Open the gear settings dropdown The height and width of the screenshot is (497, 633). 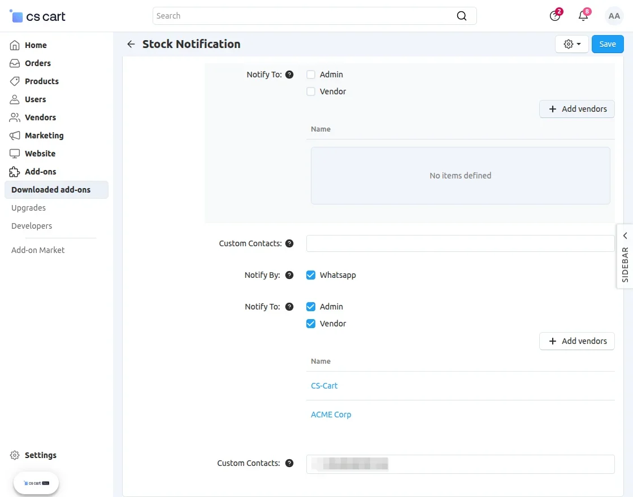point(572,44)
